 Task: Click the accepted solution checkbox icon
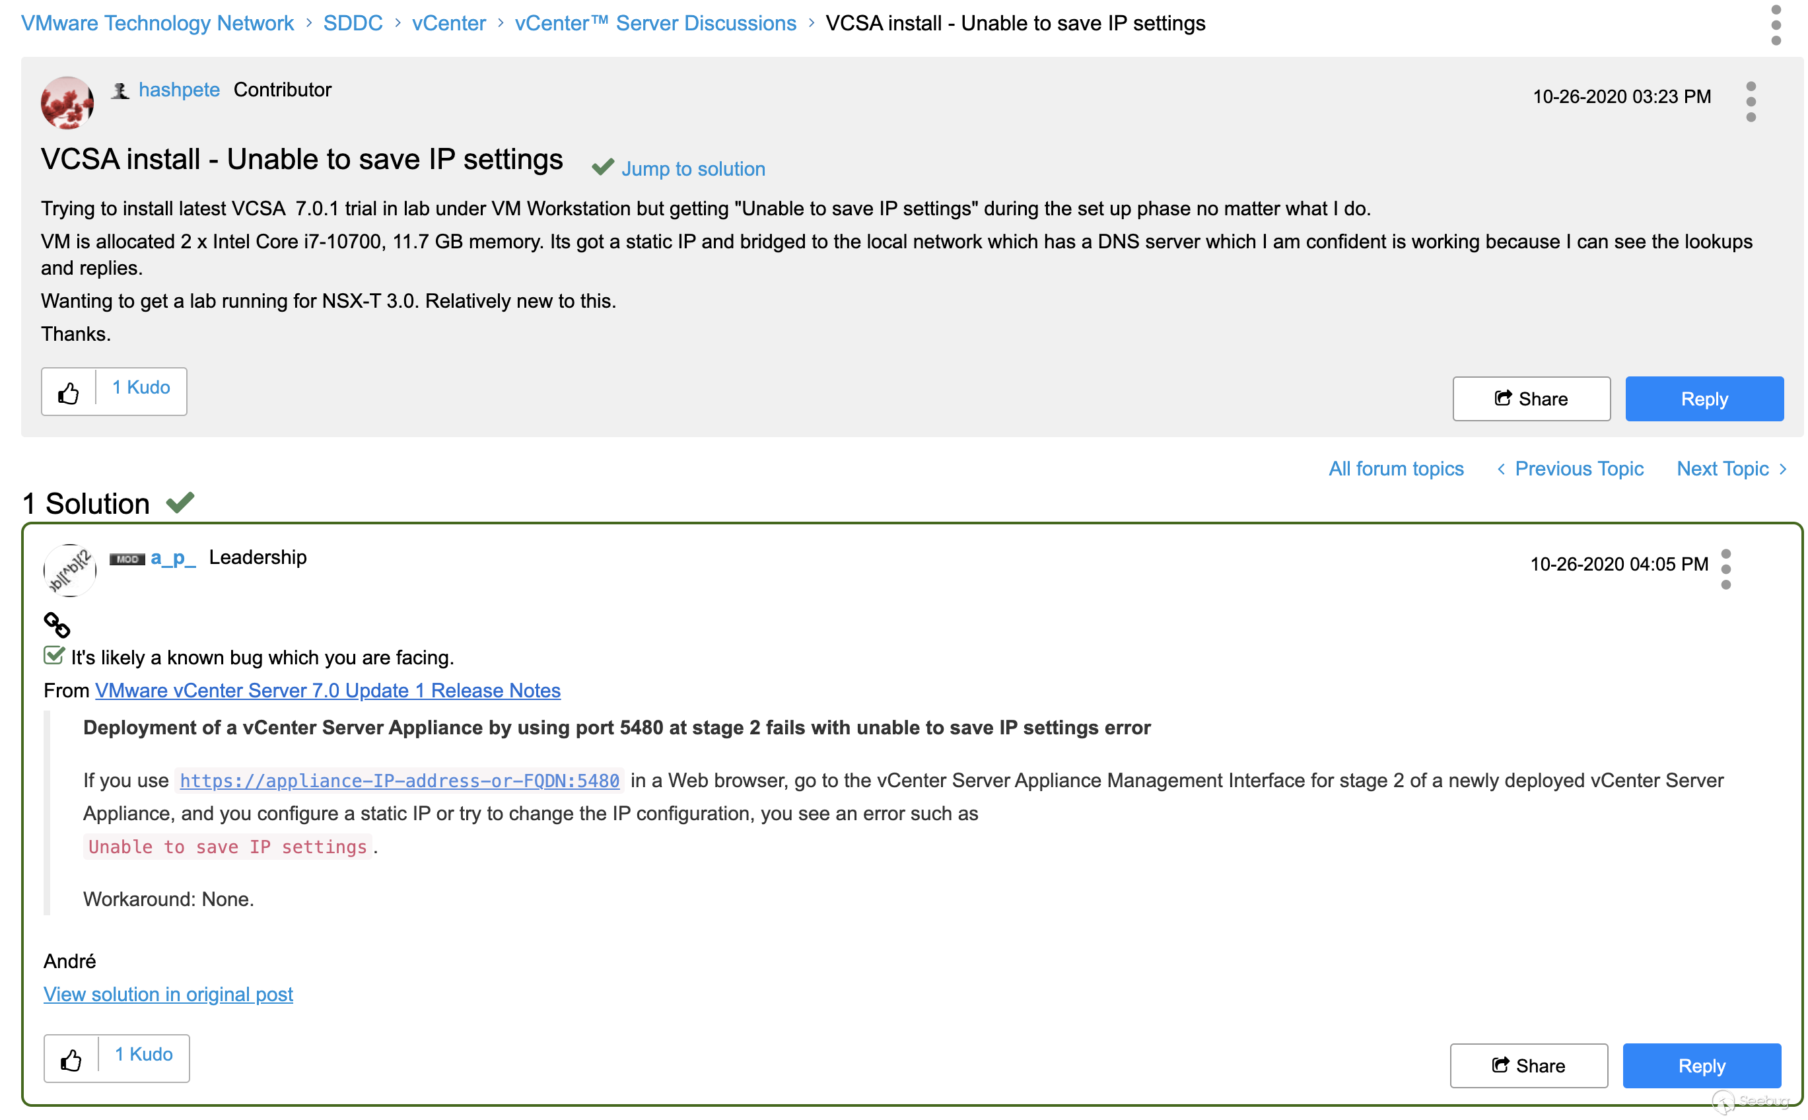pyautogui.click(x=54, y=656)
